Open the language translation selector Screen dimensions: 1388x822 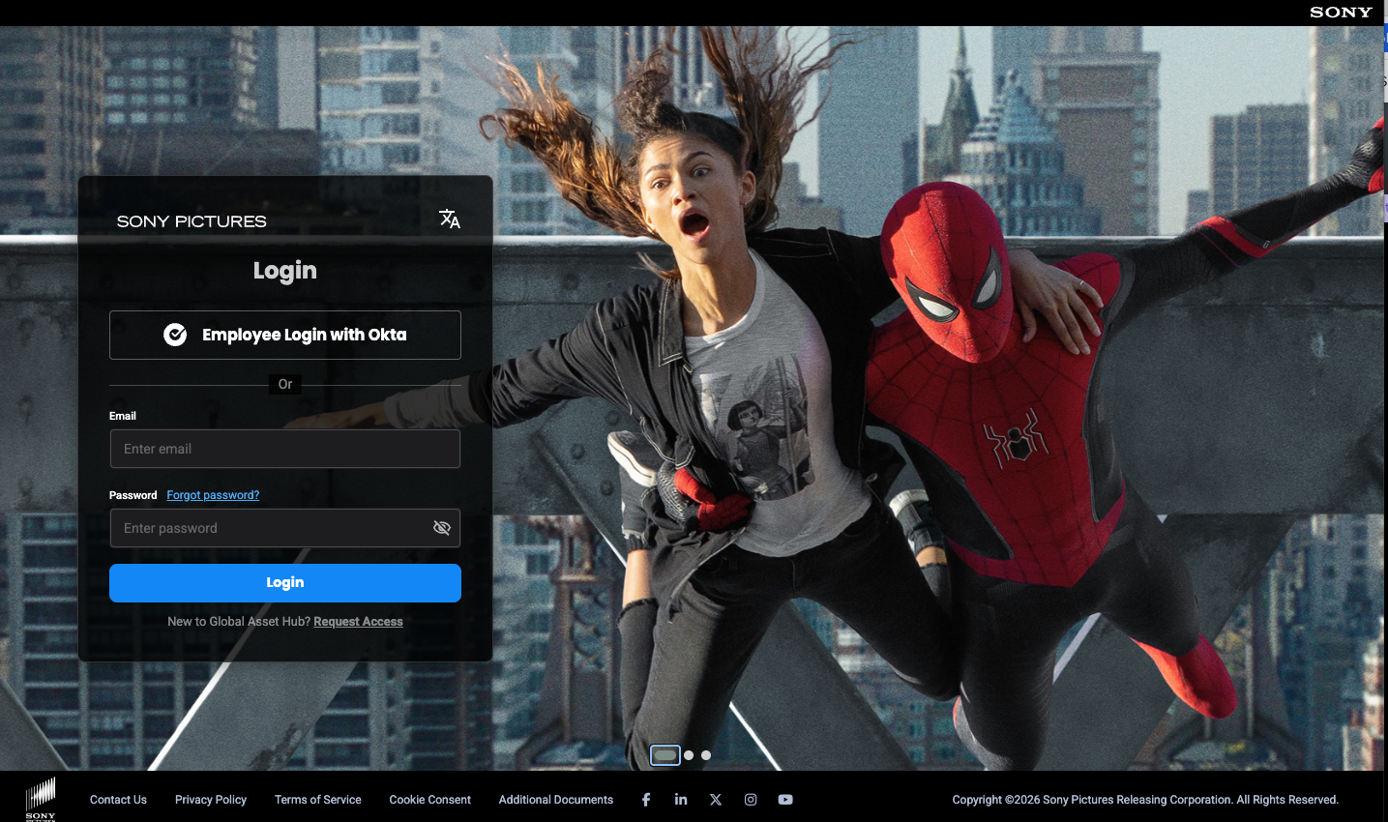(450, 220)
